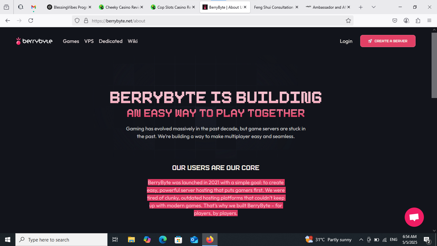Screen dimensions: 437x246
Task: Open the VPS nav item
Action: (x=89, y=41)
